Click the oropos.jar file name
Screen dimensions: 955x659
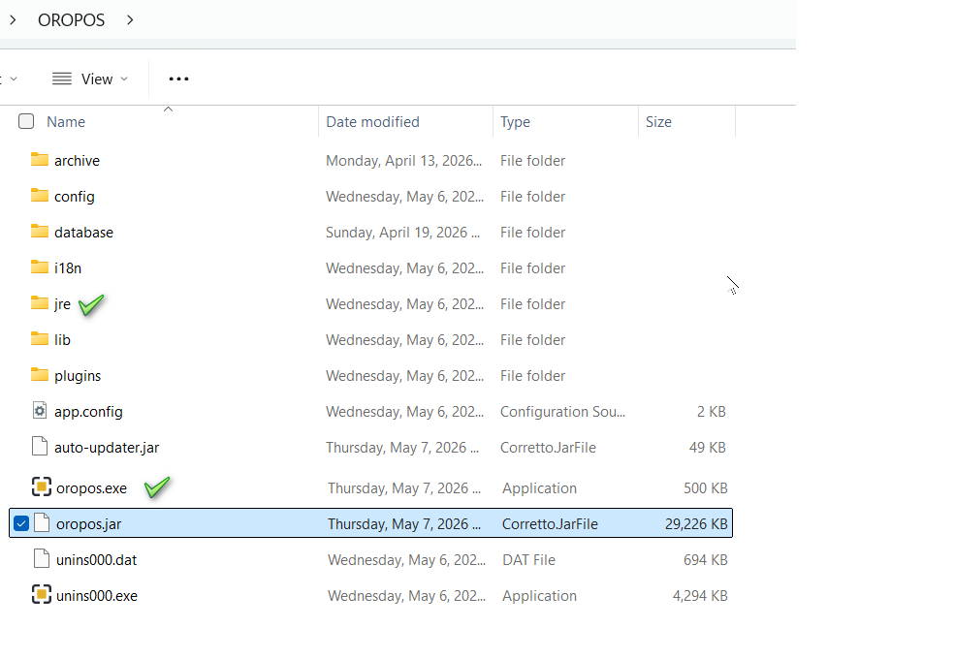[88, 524]
